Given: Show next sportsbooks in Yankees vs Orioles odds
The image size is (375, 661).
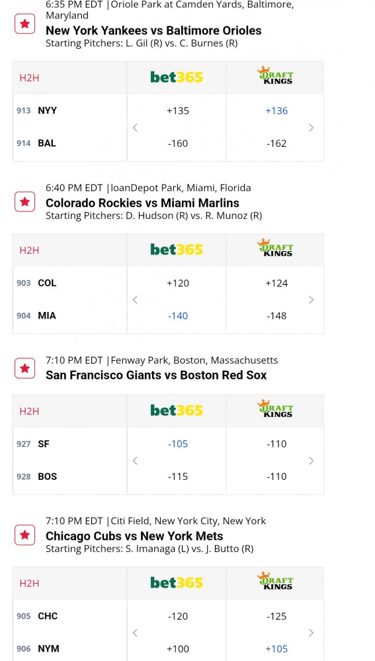Looking at the screenshot, I should click(x=312, y=128).
